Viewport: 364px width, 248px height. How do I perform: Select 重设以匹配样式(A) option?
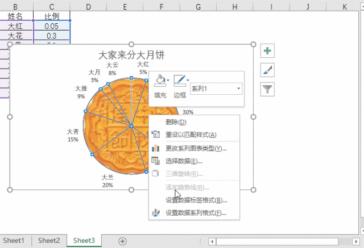(191, 135)
